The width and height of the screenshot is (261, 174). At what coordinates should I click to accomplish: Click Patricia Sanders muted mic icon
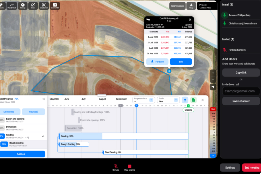(x=225, y=50)
